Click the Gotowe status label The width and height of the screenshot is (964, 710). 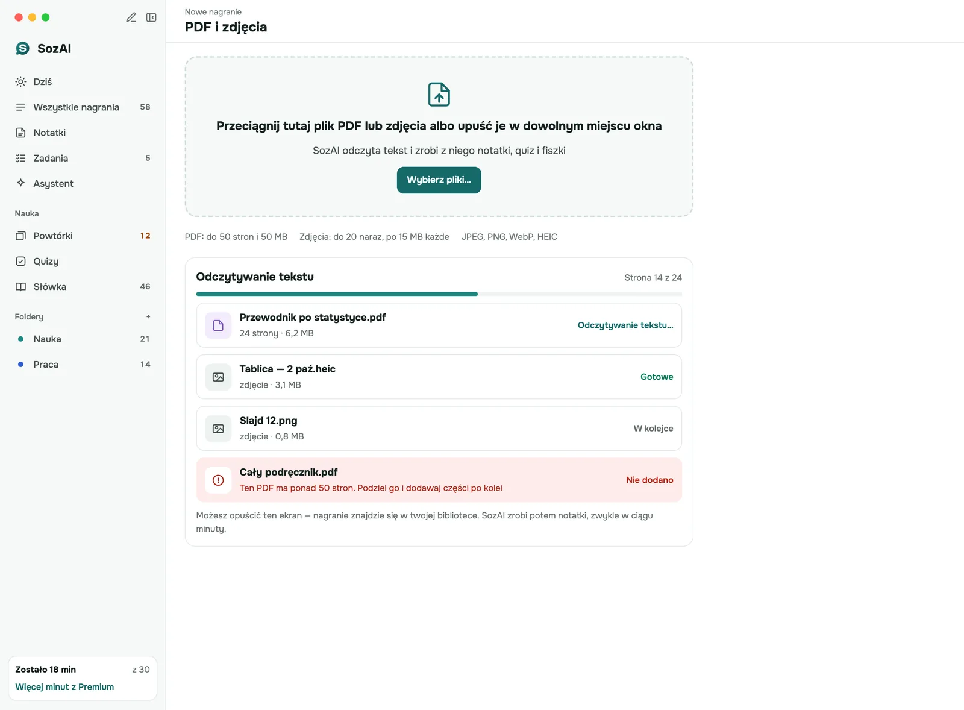(657, 377)
